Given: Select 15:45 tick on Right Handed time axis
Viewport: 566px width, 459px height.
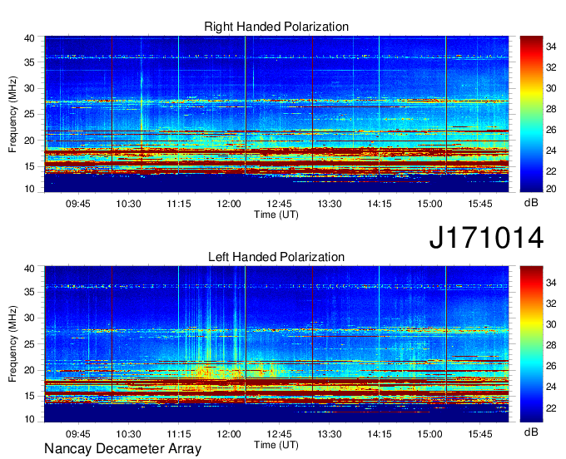Looking at the screenshot, I should [x=480, y=204].
